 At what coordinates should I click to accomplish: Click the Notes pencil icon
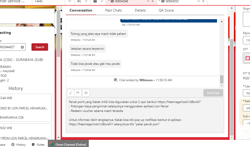[x=33, y=145]
